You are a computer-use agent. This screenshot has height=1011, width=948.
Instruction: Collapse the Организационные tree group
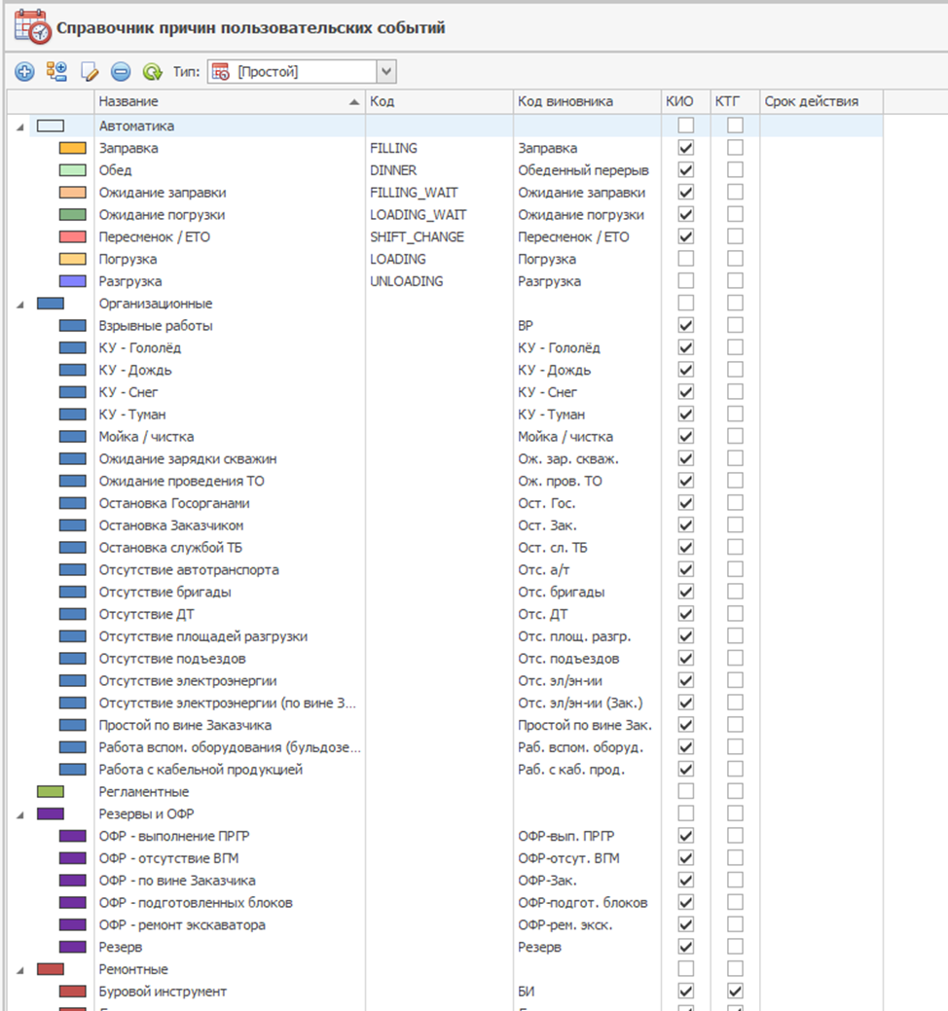click(x=20, y=304)
